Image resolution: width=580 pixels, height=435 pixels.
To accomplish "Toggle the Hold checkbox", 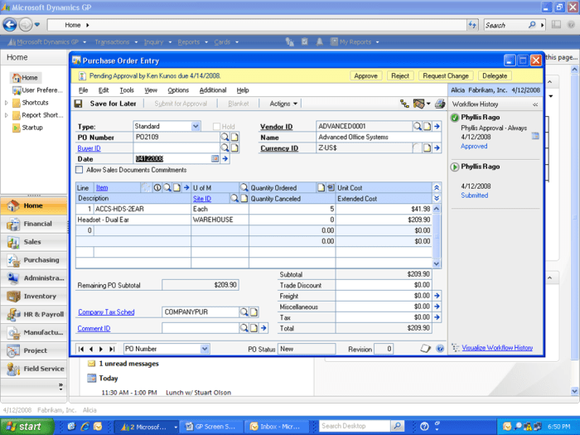I will tap(217, 127).
